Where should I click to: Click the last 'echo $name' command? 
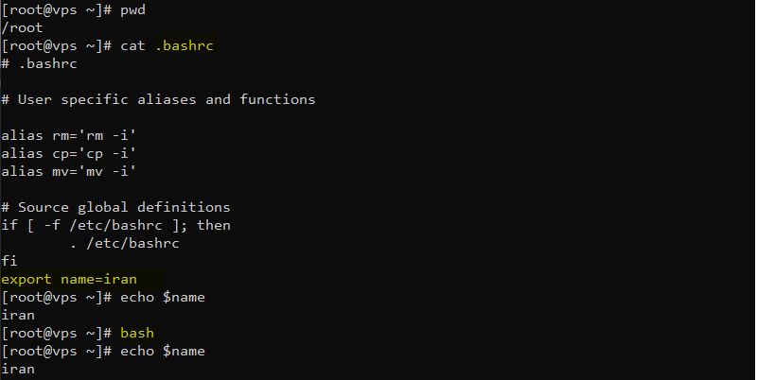pyautogui.click(x=163, y=351)
